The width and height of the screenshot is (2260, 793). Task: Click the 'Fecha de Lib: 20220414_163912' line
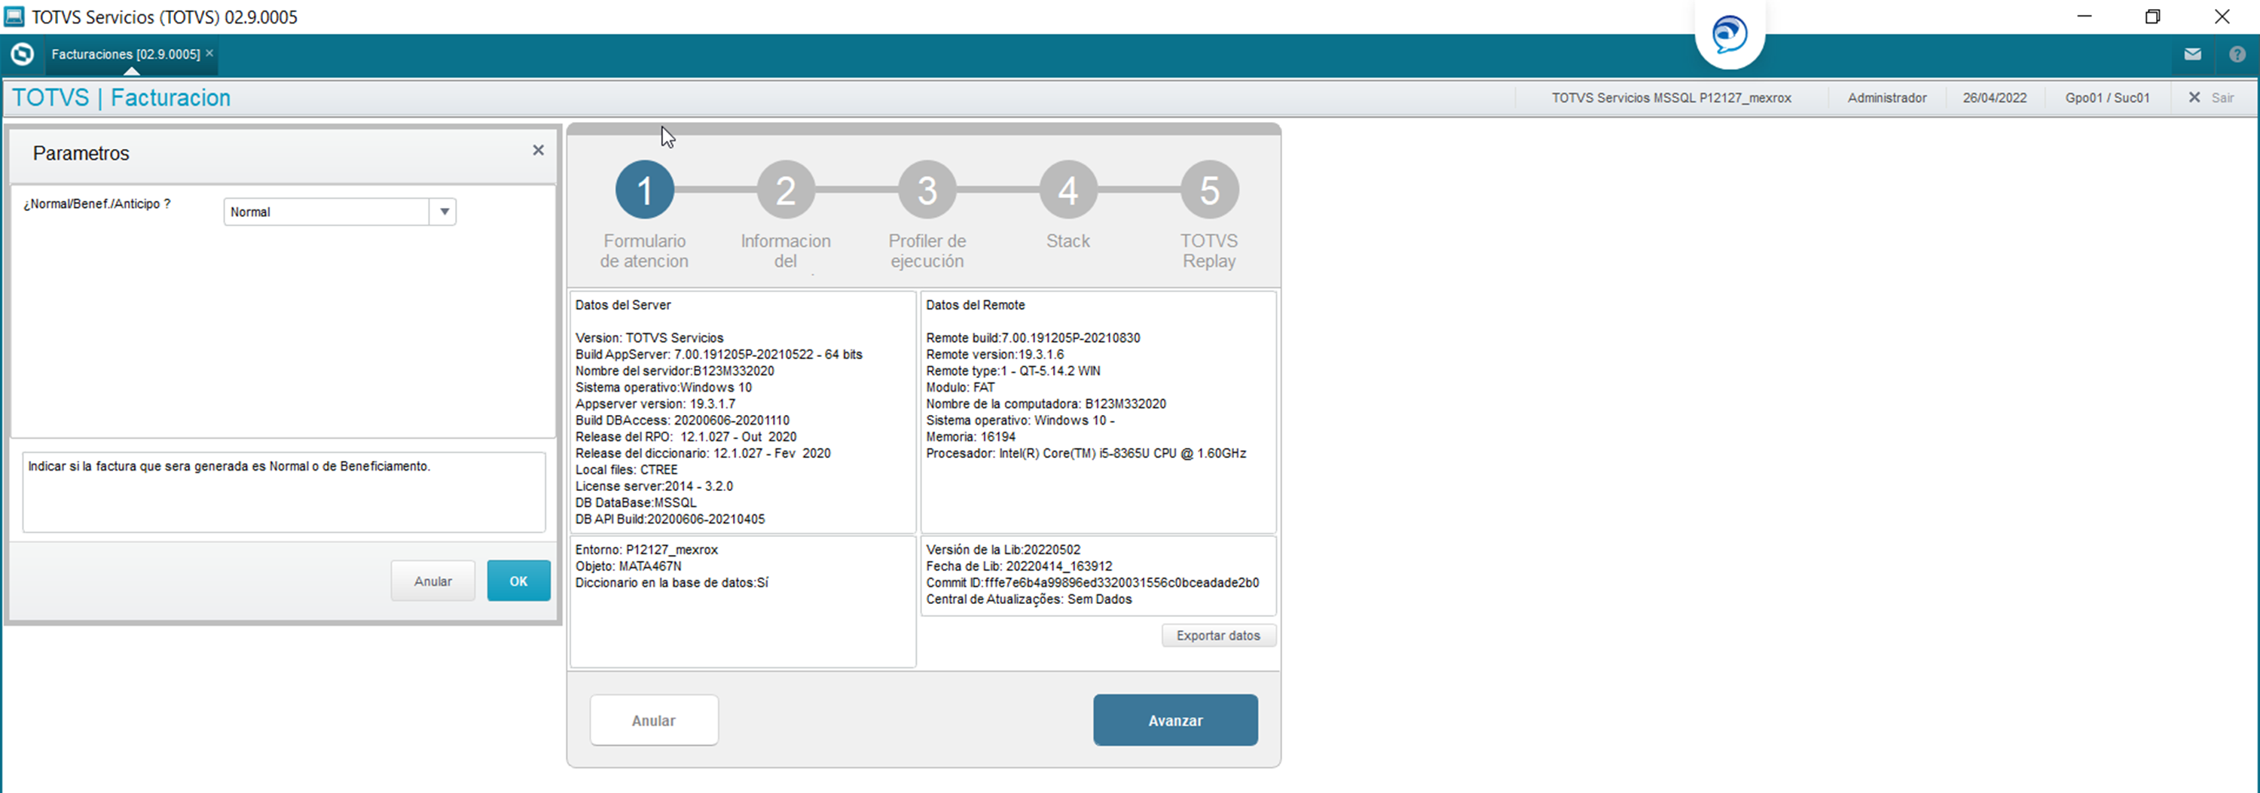click(1019, 566)
